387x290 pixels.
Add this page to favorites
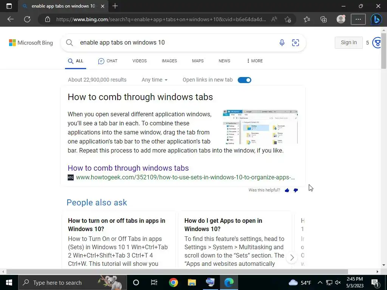pos(288,19)
